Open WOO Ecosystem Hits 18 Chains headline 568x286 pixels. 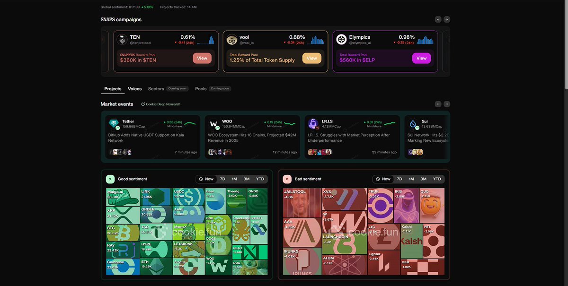(252, 138)
